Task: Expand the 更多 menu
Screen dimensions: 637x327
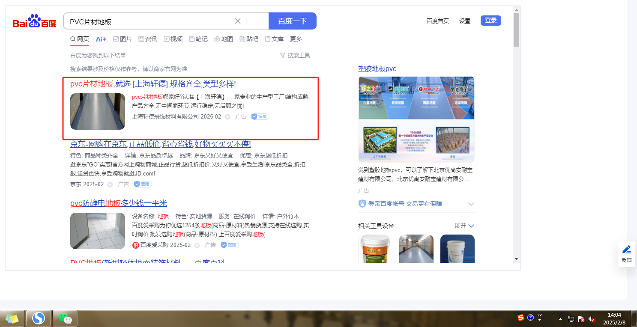Action: (296, 39)
